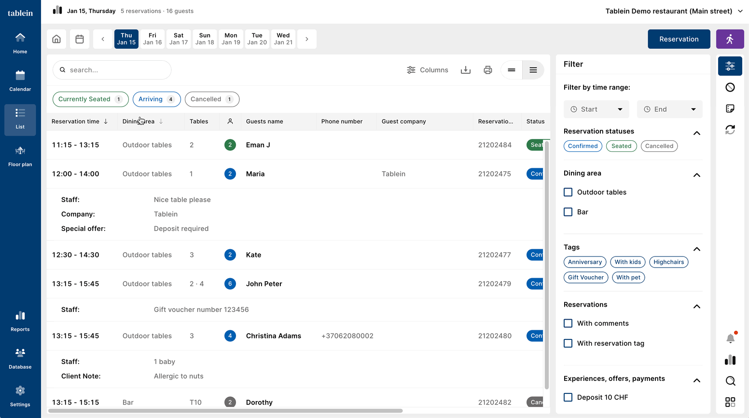Switch to compact row density view
749x418 pixels.
click(x=512, y=70)
